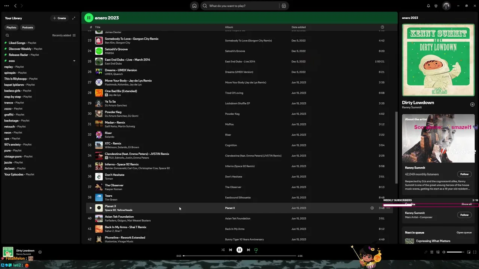
Task: Toggle repeat mode
Action: [256, 250]
